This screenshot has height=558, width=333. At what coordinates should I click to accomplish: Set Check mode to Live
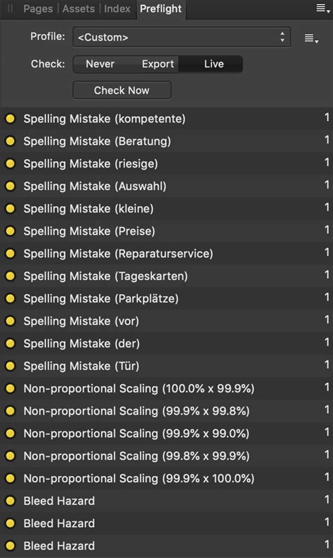214,64
